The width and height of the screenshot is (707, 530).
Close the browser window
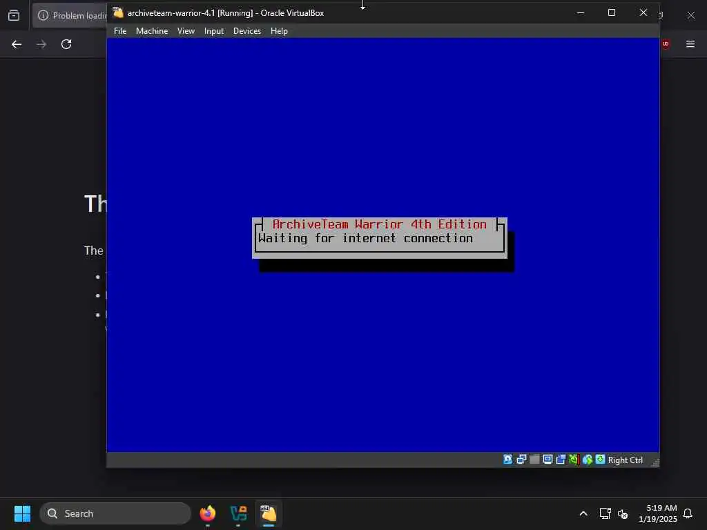(x=690, y=15)
